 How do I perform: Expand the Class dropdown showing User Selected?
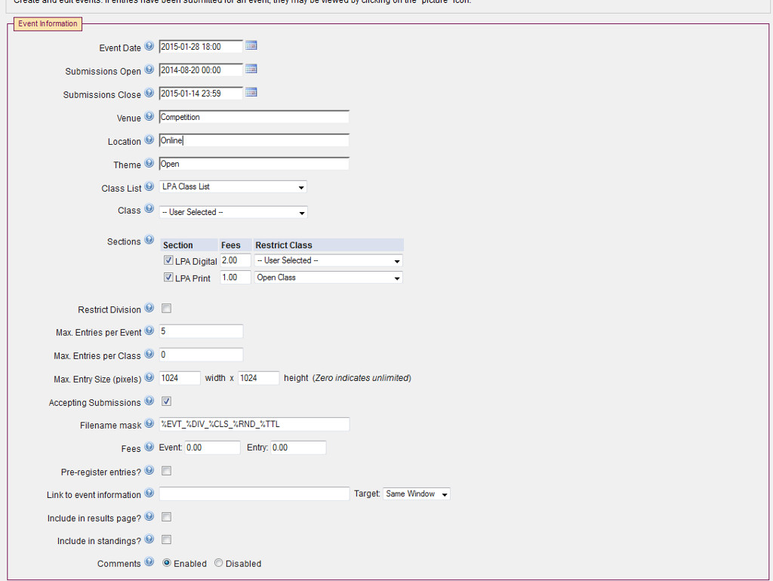click(x=233, y=212)
